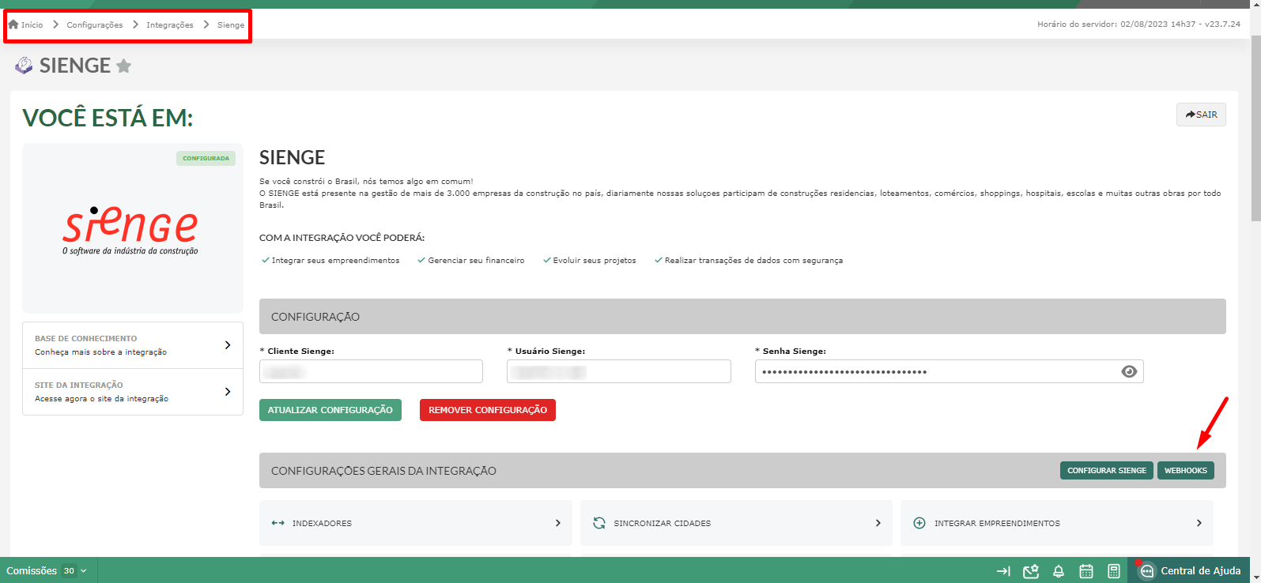Toggle password visibility eye icon
Image resolution: width=1261 pixels, height=583 pixels.
(x=1129, y=371)
